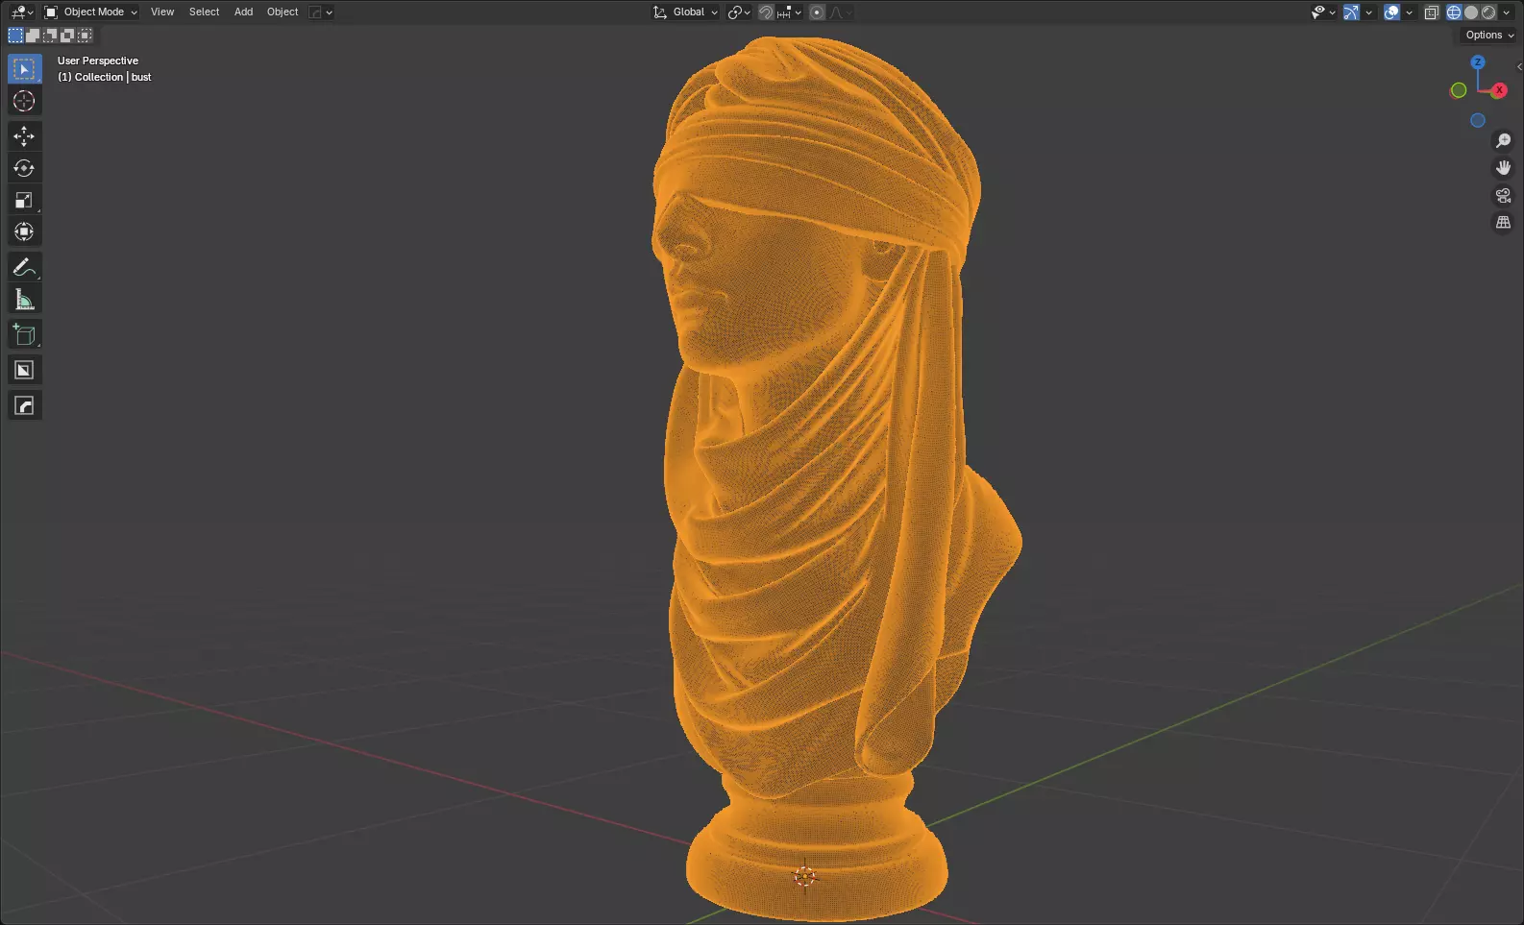The width and height of the screenshot is (1524, 925).
Task: Toggle X-Ray mode
Action: tap(1432, 12)
